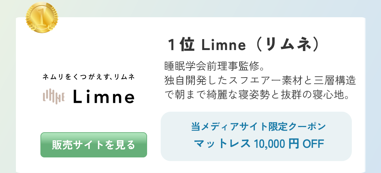Click the マットレス 10,000 円 OFF coupon text
This screenshot has height=173, width=381.
[259, 144]
